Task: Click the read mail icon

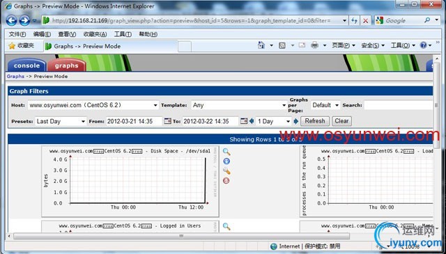Action: pyautogui.click(x=302, y=45)
